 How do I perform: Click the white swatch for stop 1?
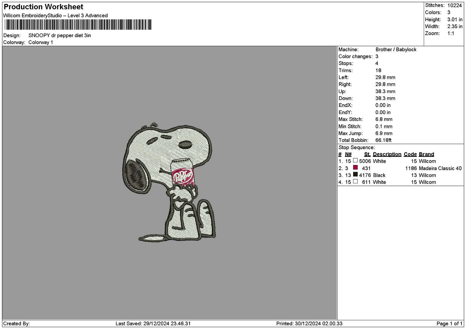355,160
